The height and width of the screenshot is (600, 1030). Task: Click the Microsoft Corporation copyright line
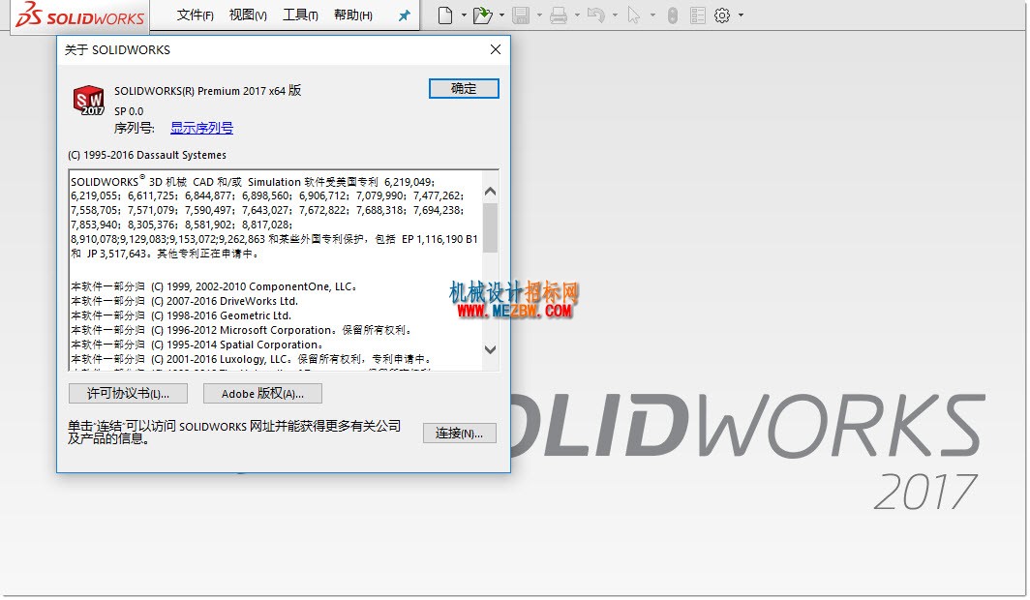pos(242,330)
